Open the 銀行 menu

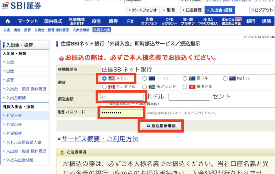tap(251, 21)
